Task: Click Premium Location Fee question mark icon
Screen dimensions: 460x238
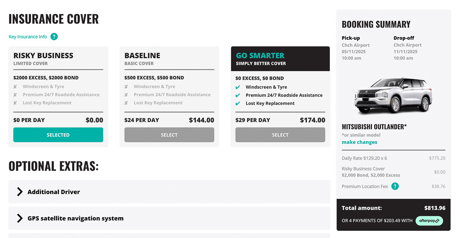Action: click(x=395, y=186)
